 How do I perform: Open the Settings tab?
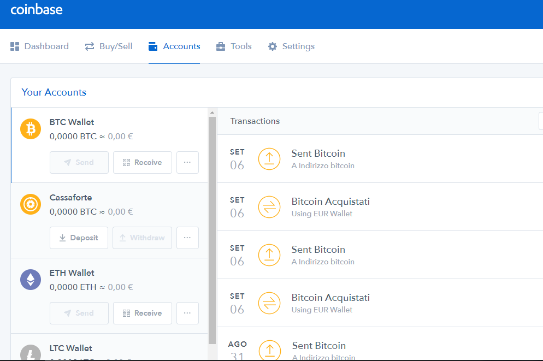click(291, 46)
